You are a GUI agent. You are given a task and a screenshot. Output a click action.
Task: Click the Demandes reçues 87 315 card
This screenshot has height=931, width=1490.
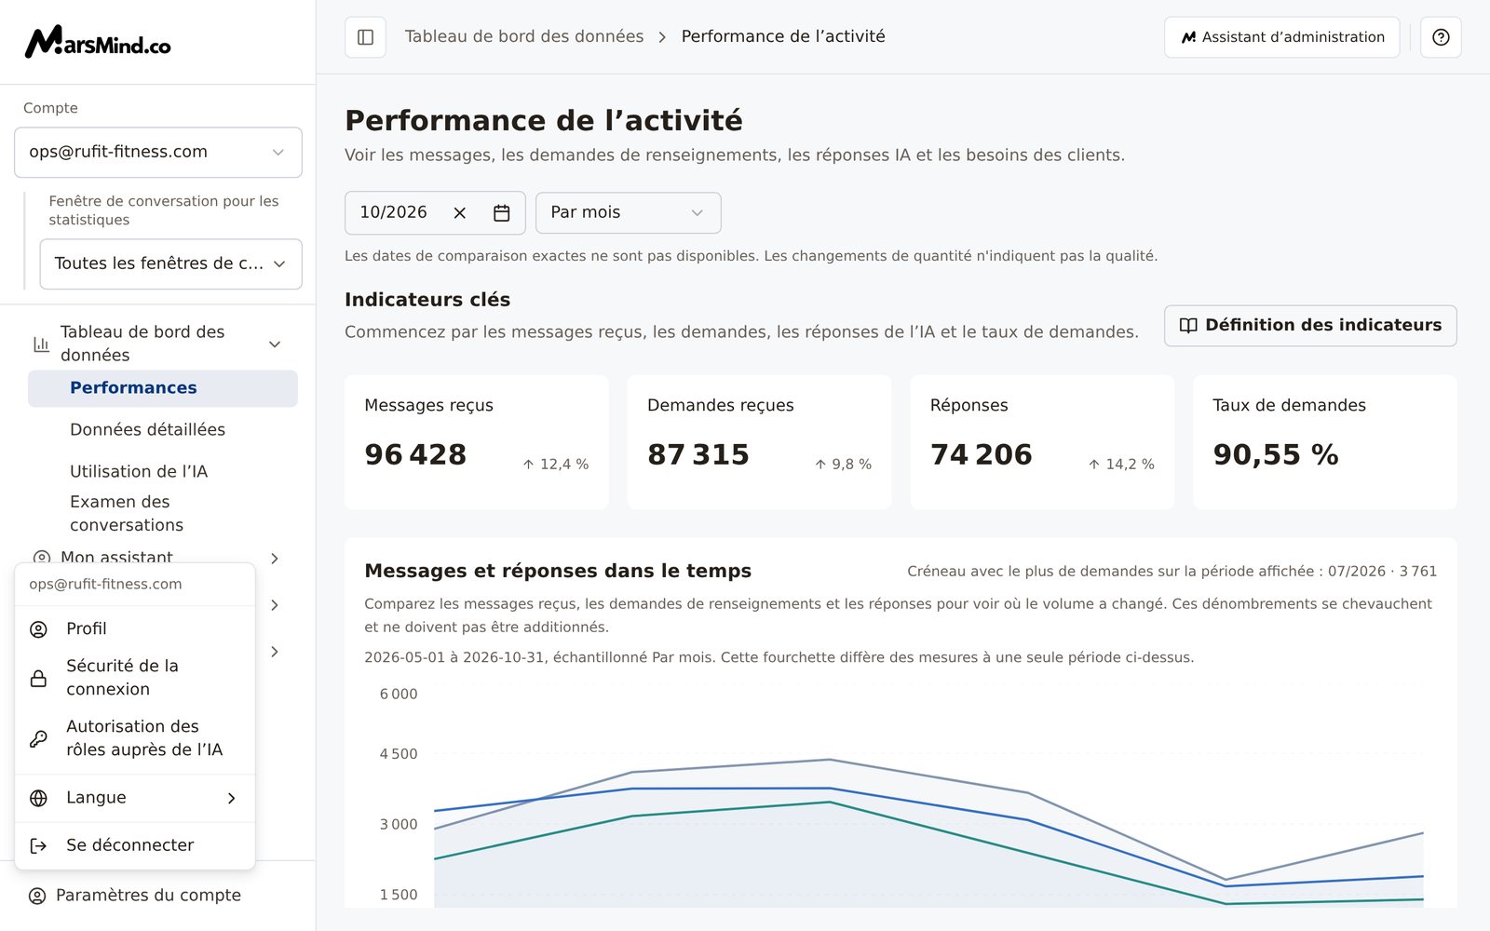pyautogui.click(x=759, y=442)
